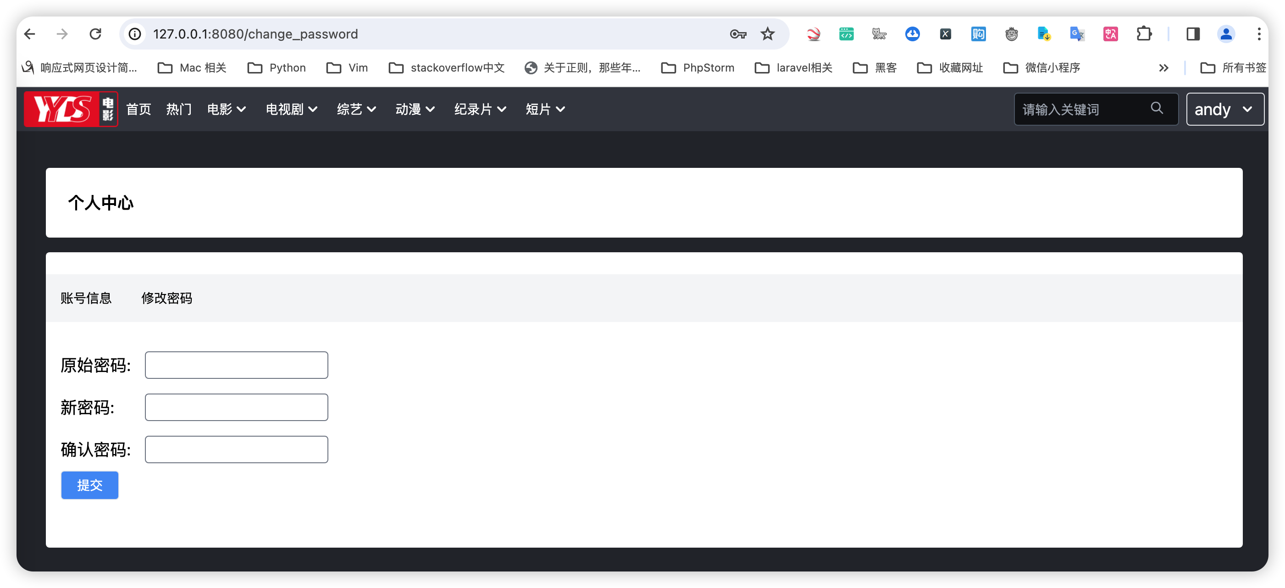Viewport: 1285px width, 588px height.
Task: Show more bookmarks with the chevron
Action: click(x=1164, y=68)
